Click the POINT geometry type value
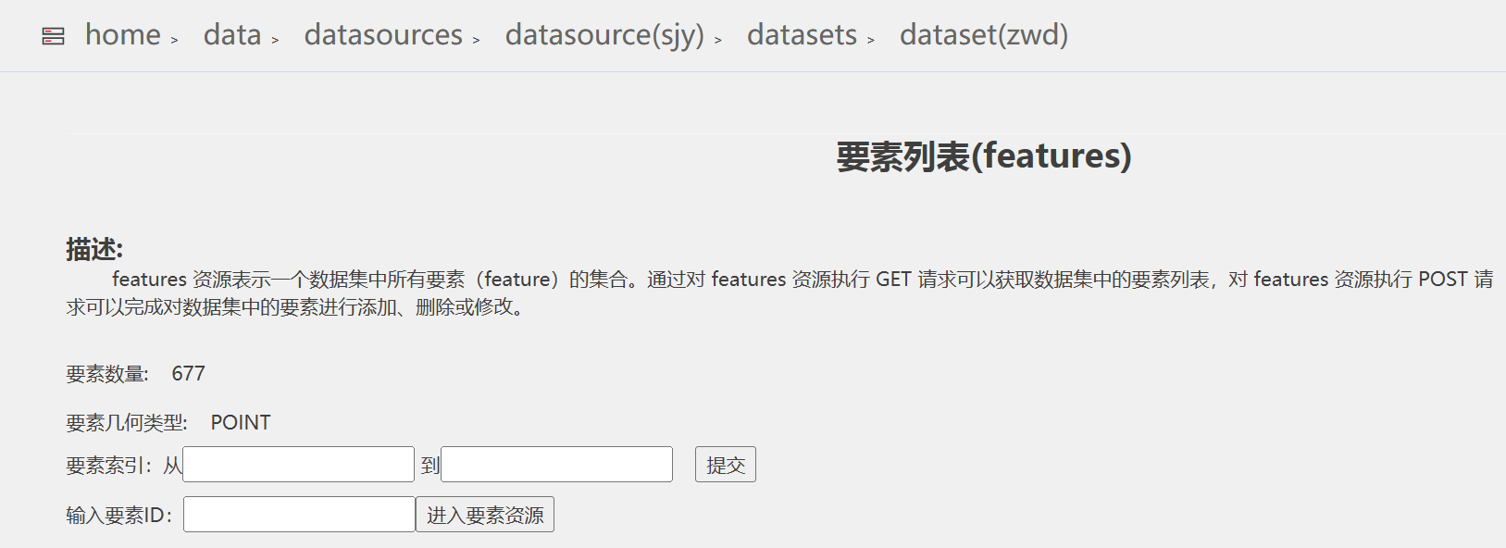Image resolution: width=1506 pixels, height=548 pixels. click(241, 423)
